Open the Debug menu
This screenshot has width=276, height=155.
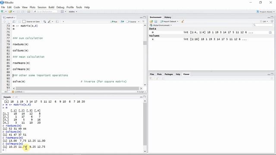(x=60, y=7)
